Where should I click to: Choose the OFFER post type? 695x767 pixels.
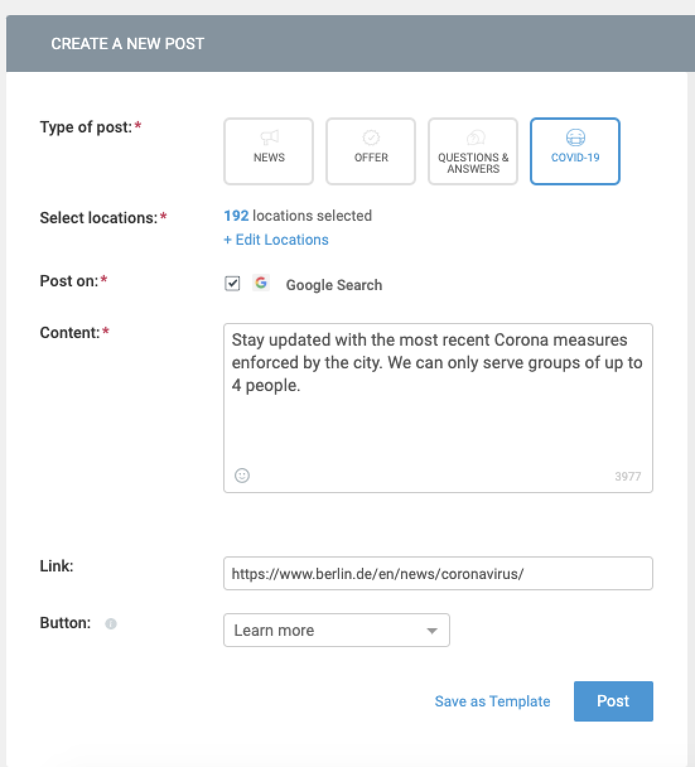[371, 151]
